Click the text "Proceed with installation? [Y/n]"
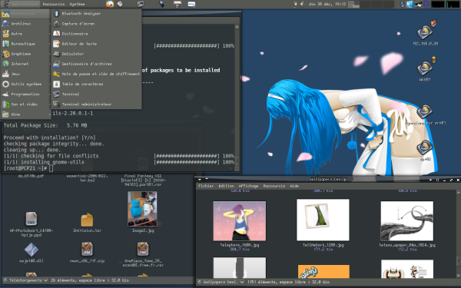The height and width of the screenshot is (288, 461). tap(49, 137)
